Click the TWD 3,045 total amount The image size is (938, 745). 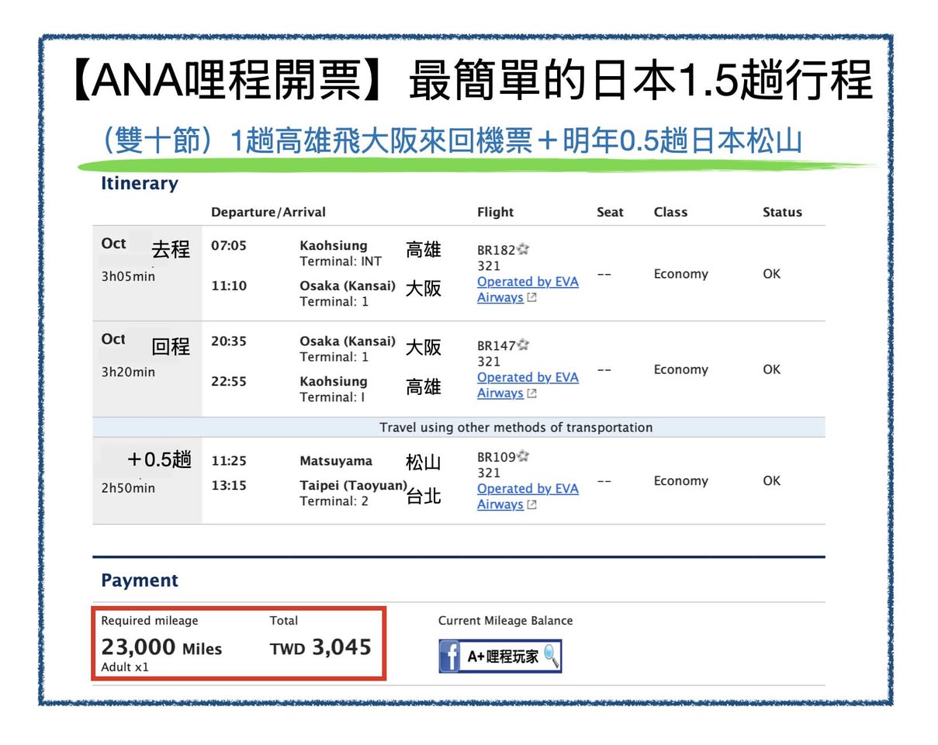tap(320, 647)
